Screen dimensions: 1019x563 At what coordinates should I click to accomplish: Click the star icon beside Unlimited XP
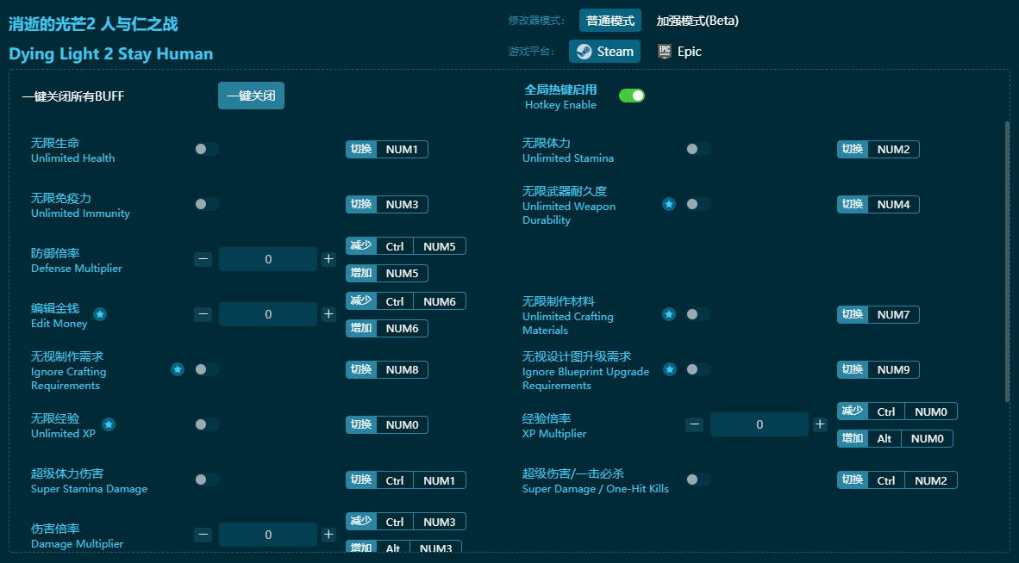pyautogui.click(x=109, y=424)
